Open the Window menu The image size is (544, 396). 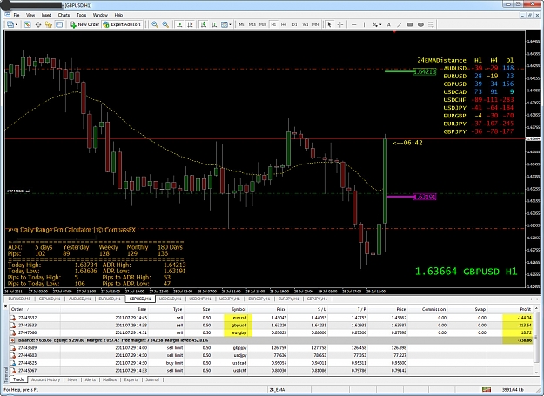[x=100, y=15]
